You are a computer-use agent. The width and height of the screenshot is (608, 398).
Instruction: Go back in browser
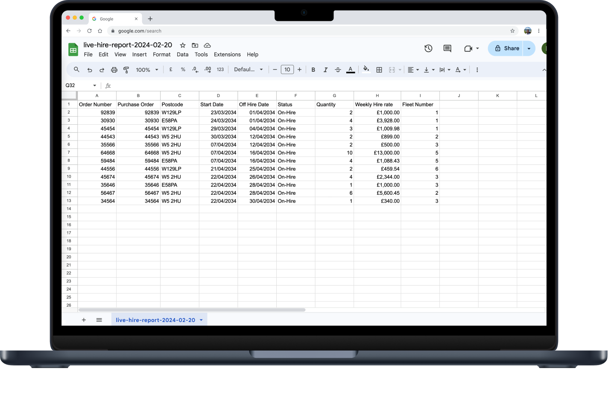pos(68,31)
